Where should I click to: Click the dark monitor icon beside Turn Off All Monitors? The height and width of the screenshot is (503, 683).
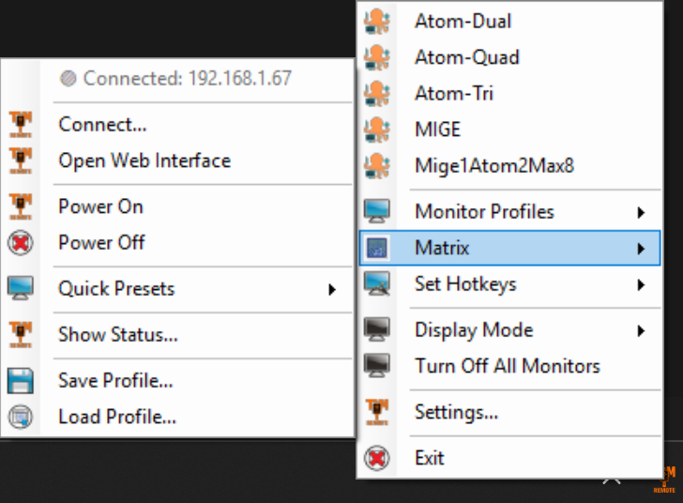377,366
